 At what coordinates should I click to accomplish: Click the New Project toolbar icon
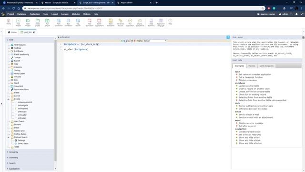pyautogui.click(x=18, y=22)
